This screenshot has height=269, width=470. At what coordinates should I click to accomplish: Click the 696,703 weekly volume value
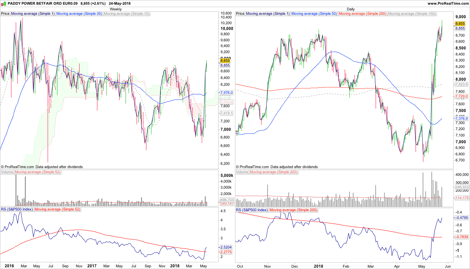tap(227, 200)
